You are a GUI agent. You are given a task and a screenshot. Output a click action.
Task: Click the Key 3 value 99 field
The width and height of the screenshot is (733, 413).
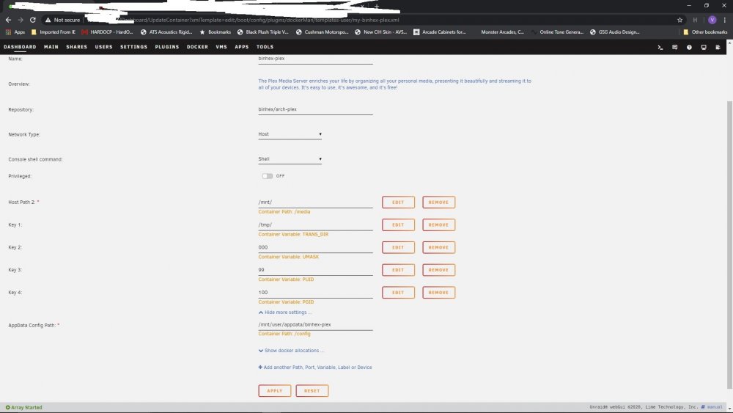pyautogui.click(x=315, y=270)
